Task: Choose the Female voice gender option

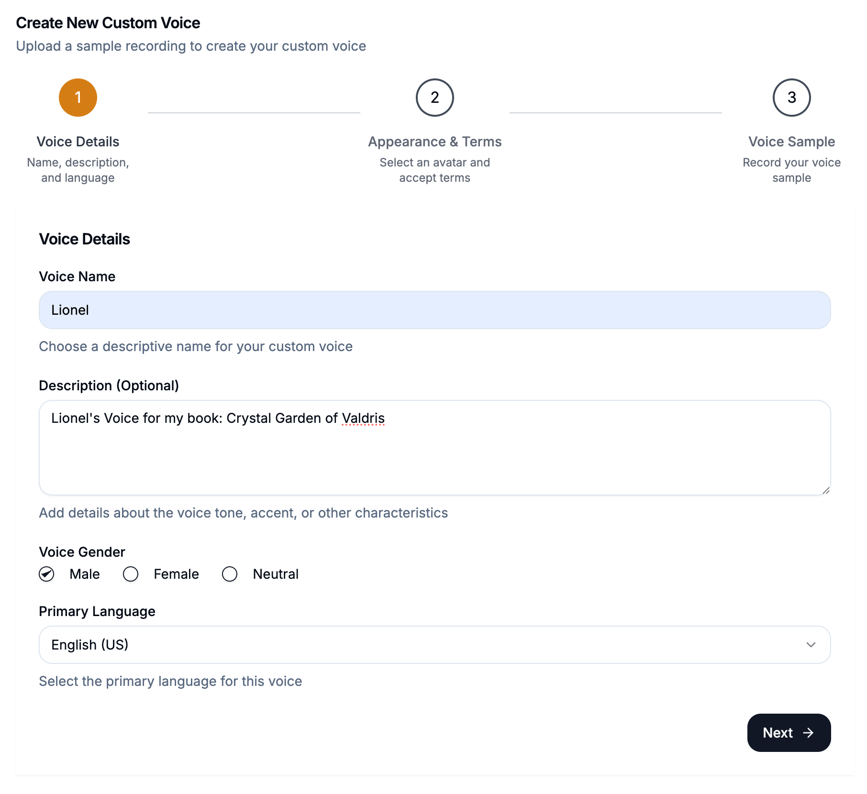Action: [131, 574]
